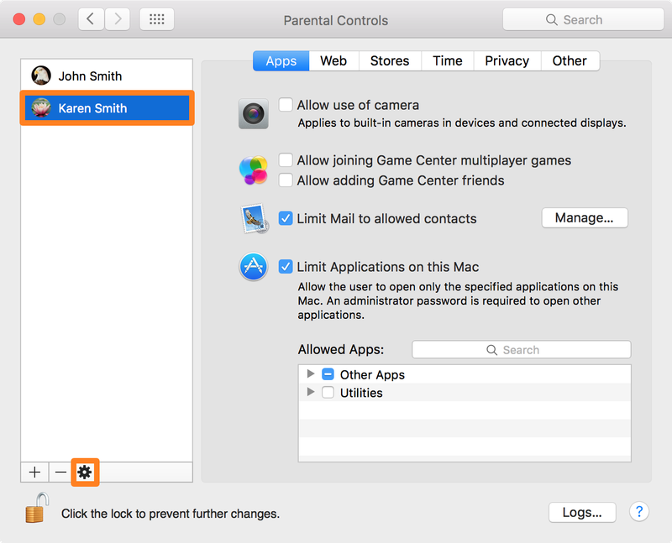Click the Utilities row label
The height and width of the screenshot is (543, 672).
[361, 393]
